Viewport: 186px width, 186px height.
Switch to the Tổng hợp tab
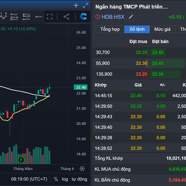pyautogui.click(x=110, y=29)
